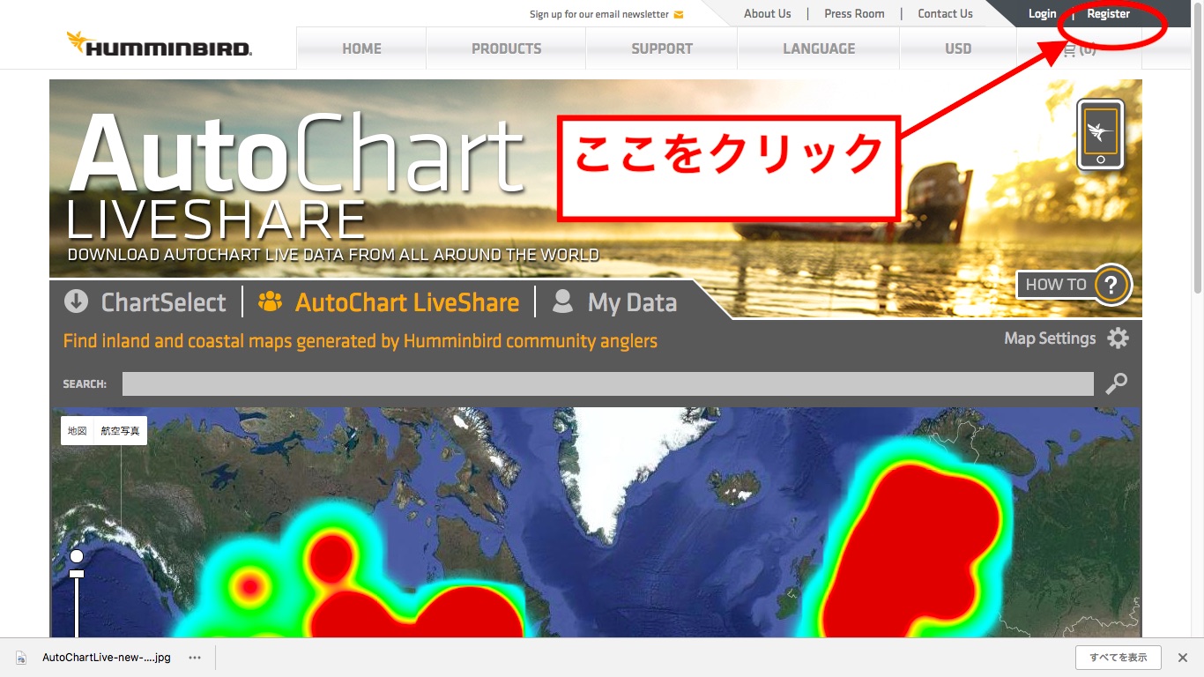Open the Contact Us link
Screen dimensions: 1204x677
click(x=945, y=13)
